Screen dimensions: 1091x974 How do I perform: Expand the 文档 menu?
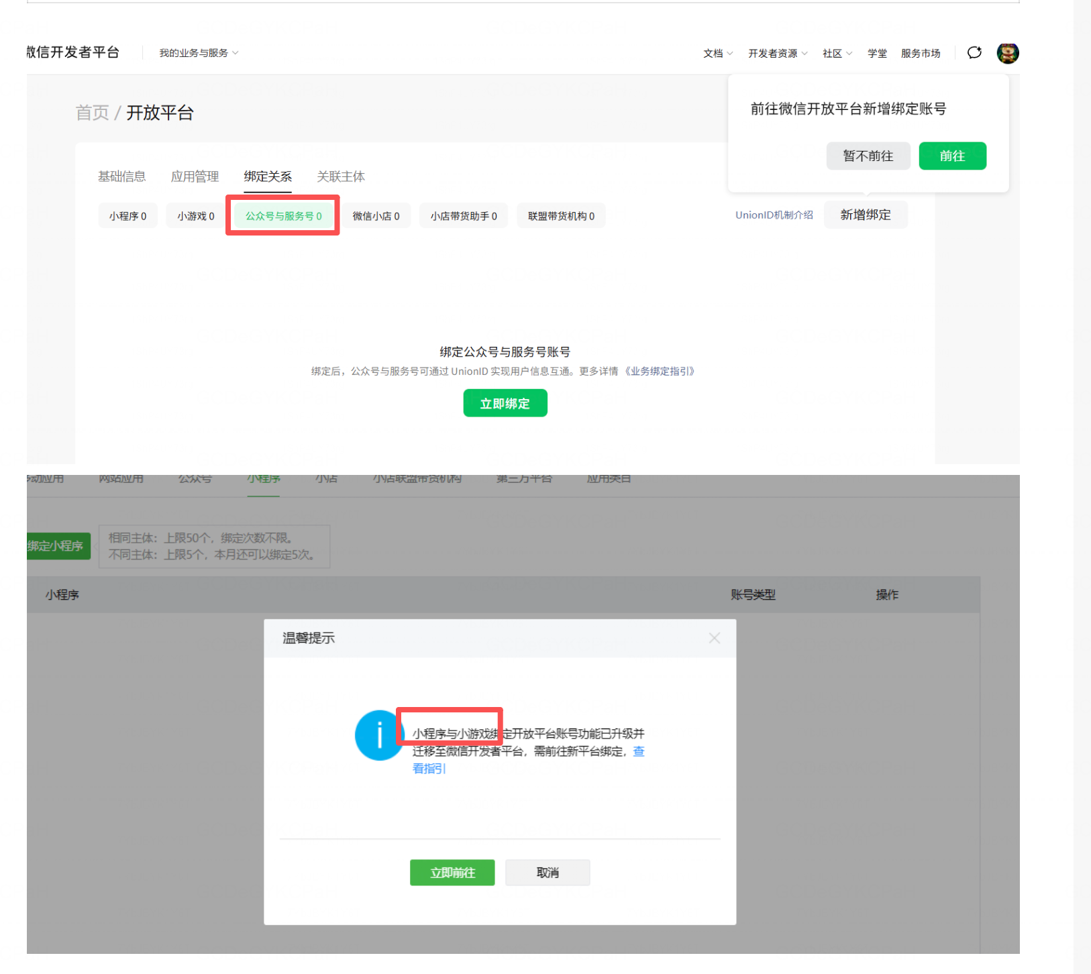point(718,53)
